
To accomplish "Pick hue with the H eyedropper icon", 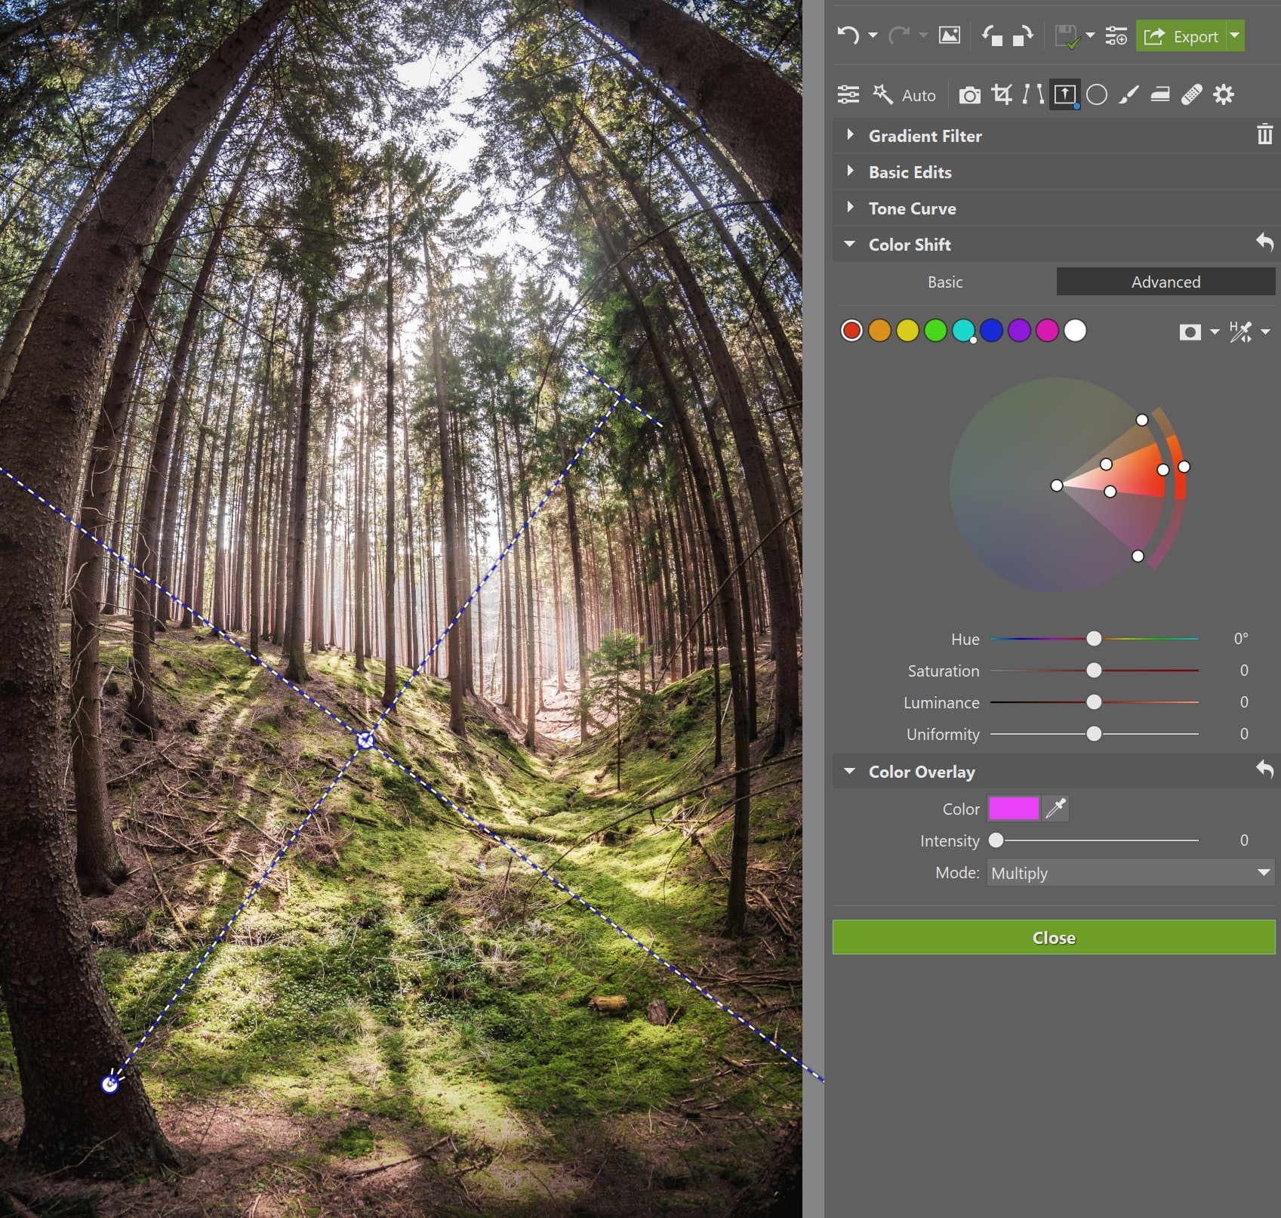I will (x=1241, y=331).
